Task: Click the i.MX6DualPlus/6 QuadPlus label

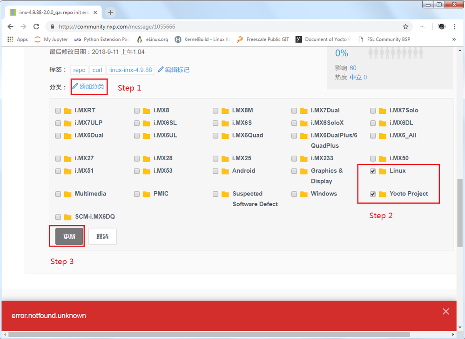Action: pos(334,141)
